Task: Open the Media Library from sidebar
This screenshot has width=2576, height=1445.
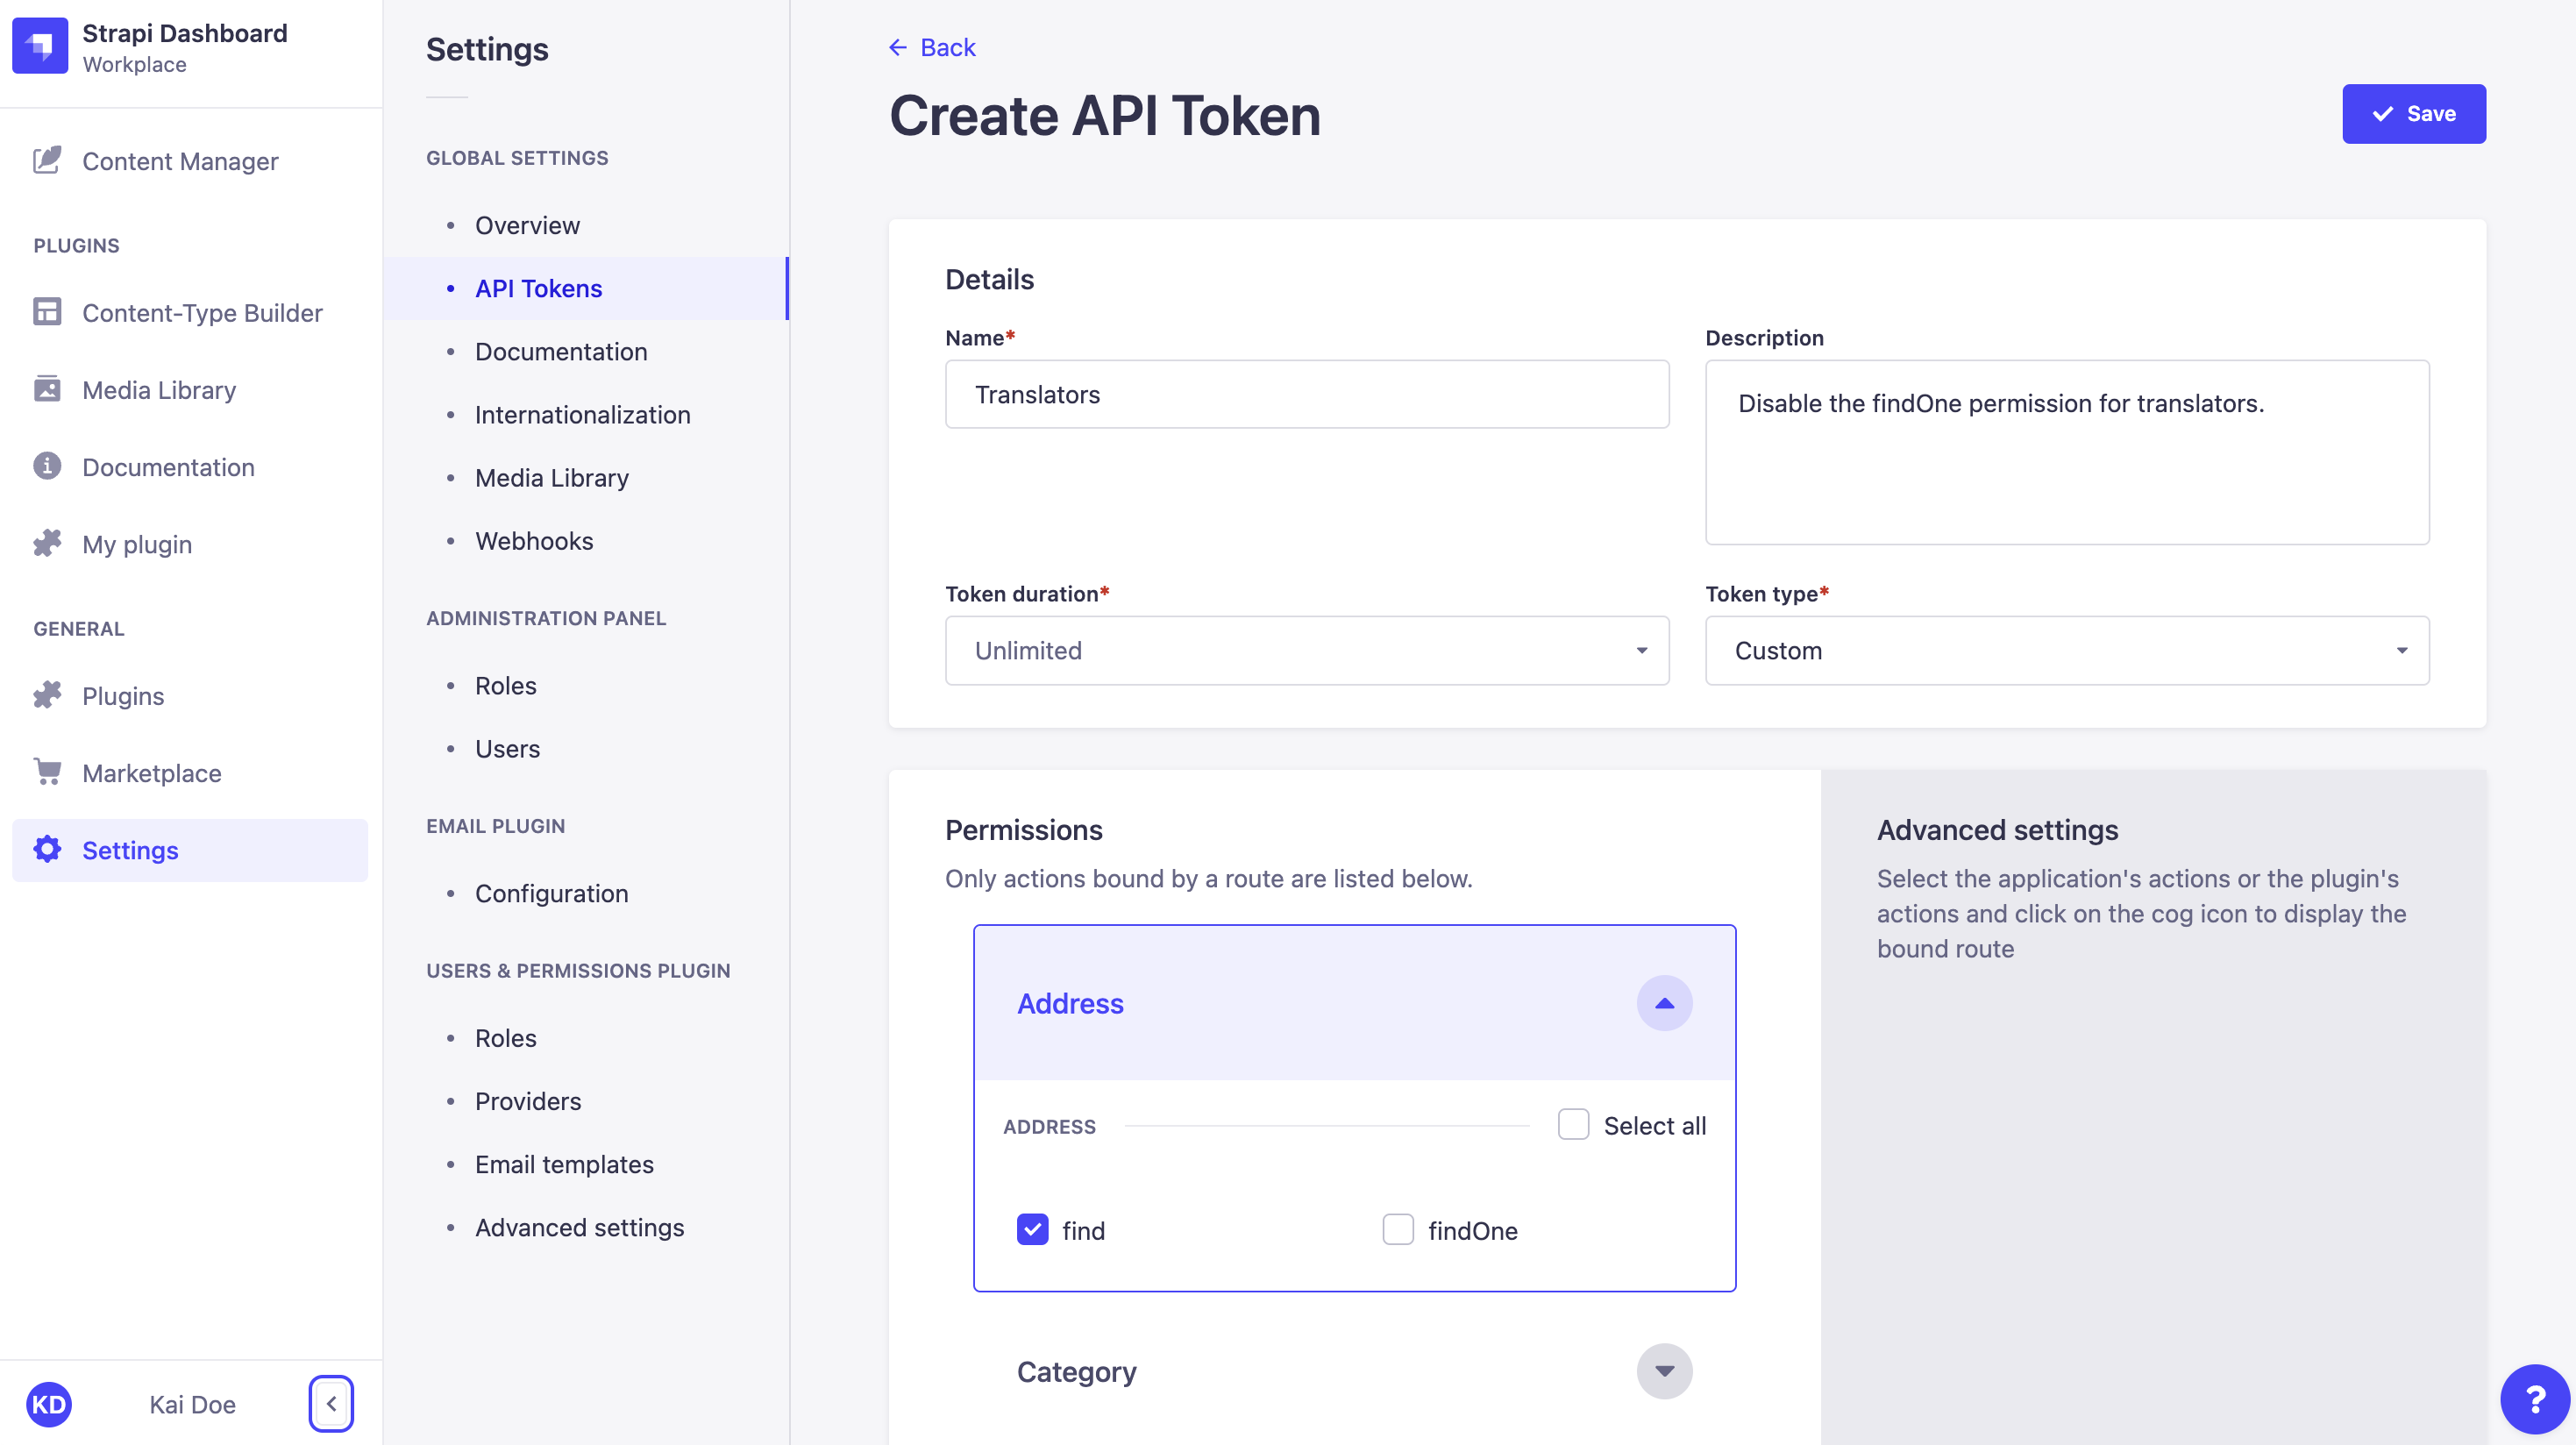Action: [158, 389]
